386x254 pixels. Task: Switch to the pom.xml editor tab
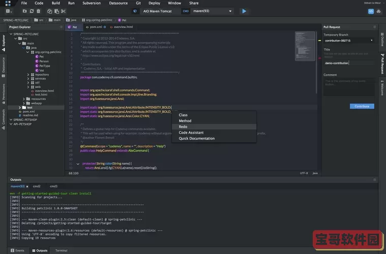(x=96, y=27)
